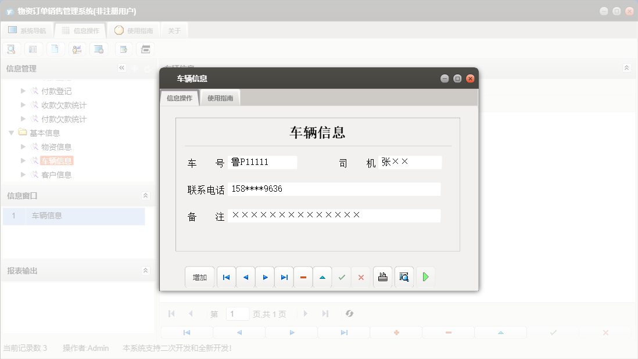Image resolution: width=638 pixels, height=359 pixels.
Task: Open print preview in the vehicle dialog
Action: pos(404,277)
